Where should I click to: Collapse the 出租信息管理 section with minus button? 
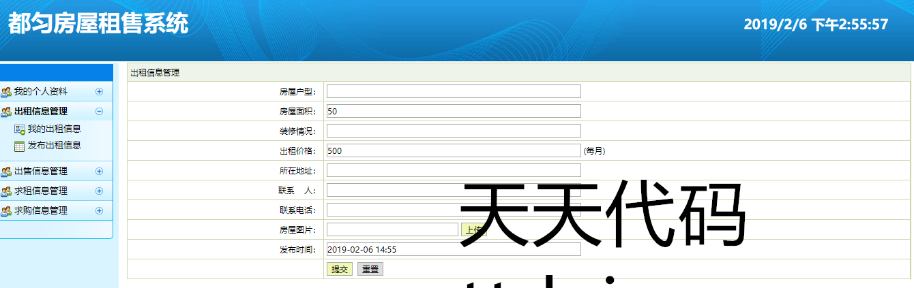[x=99, y=112]
